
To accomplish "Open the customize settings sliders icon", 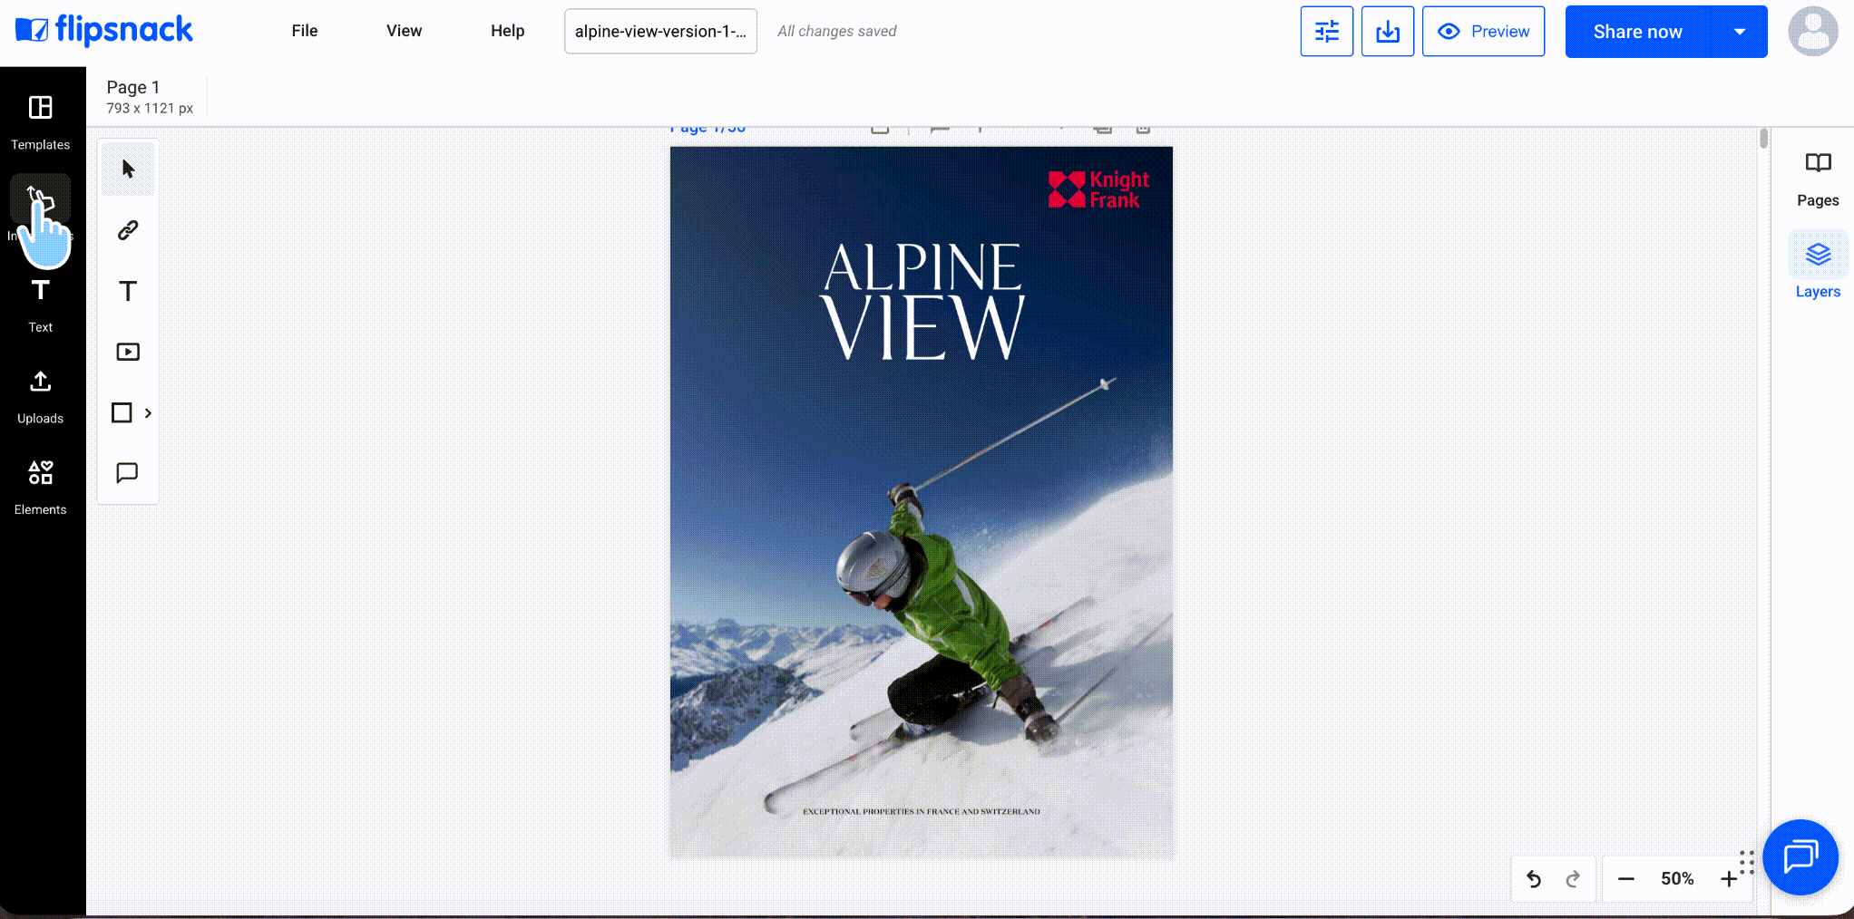I will pyautogui.click(x=1327, y=32).
